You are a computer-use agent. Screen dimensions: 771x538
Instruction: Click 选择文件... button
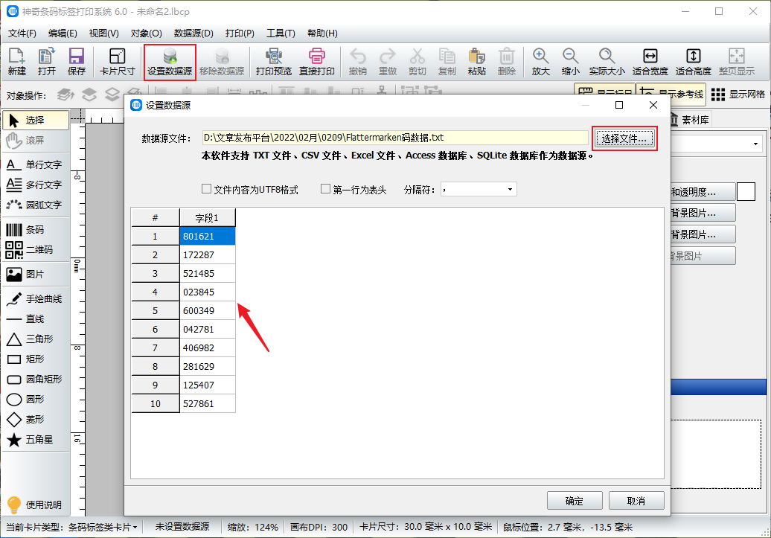(624, 138)
